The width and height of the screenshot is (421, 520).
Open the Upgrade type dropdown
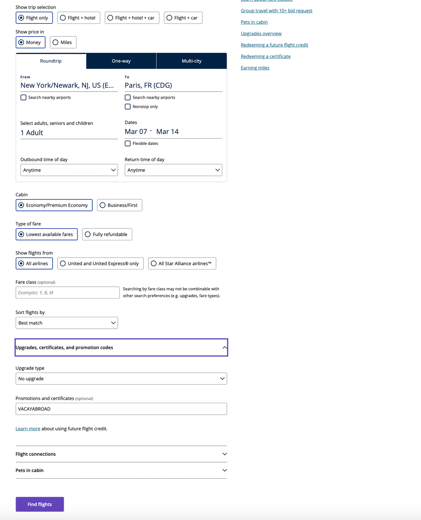pos(121,379)
